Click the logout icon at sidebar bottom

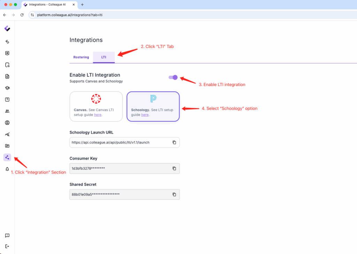click(x=7, y=246)
